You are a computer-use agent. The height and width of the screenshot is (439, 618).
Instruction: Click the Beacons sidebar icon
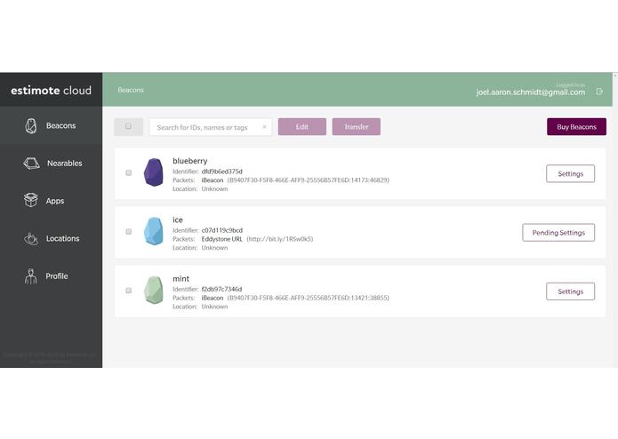[x=31, y=126]
